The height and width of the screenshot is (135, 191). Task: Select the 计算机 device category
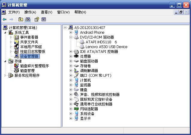(85, 80)
